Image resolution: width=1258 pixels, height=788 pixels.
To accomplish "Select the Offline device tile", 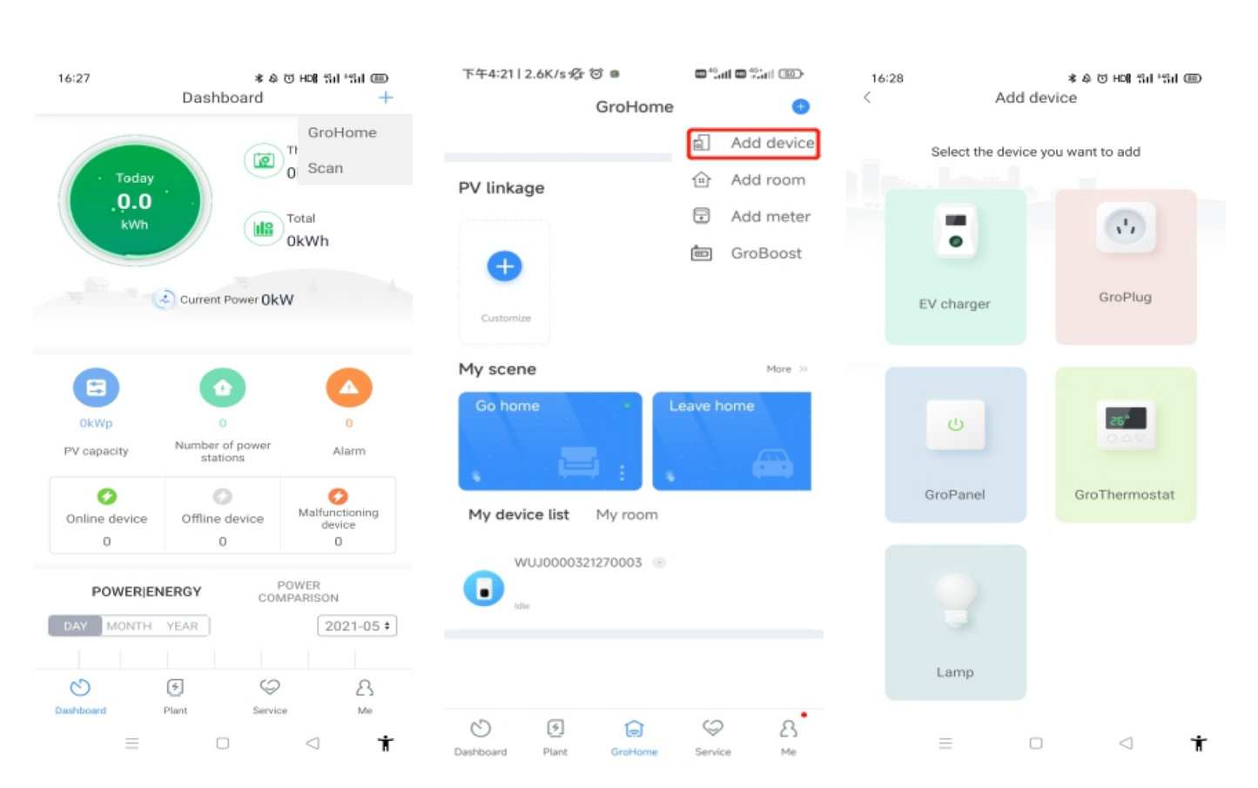I will [223, 515].
